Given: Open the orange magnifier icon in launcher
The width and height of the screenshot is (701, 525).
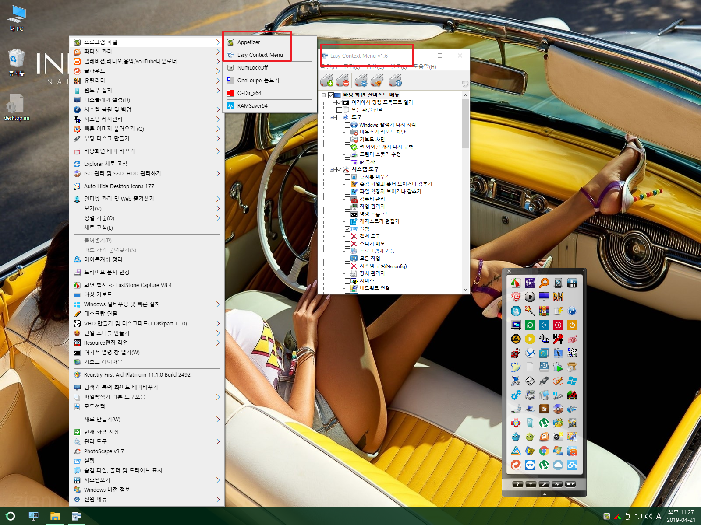Looking at the screenshot, I should (544, 283).
